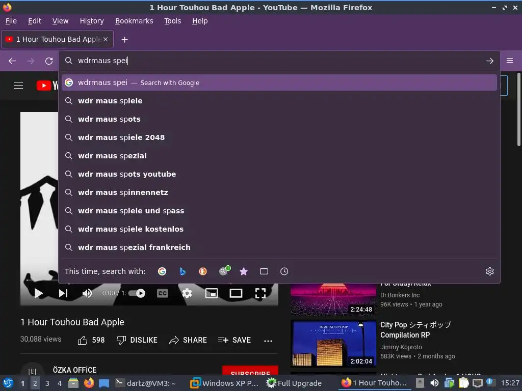Open the desktop start menu icon
The height and width of the screenshot is (391, 522).
(8, 383)
